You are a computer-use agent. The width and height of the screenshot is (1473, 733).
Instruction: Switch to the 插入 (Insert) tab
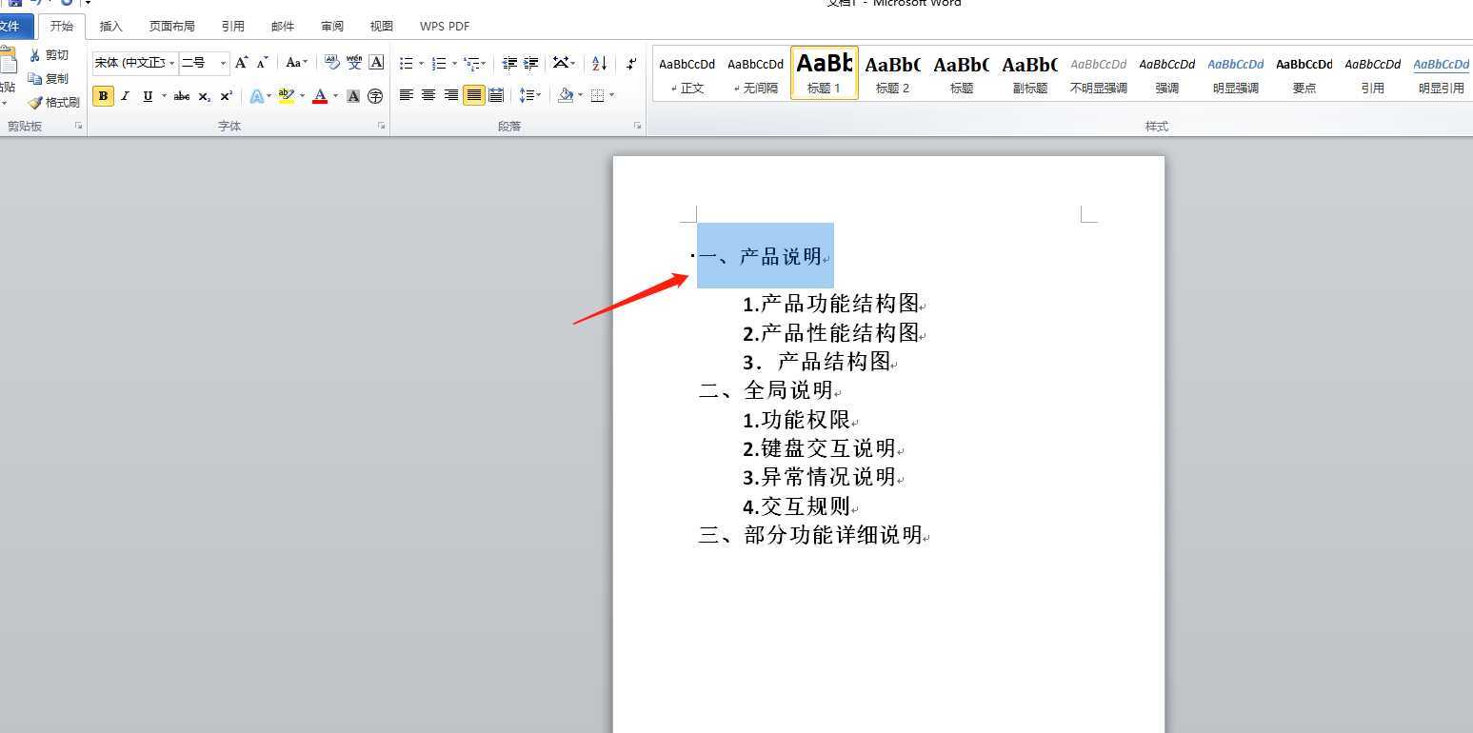[x=111, y=27]
